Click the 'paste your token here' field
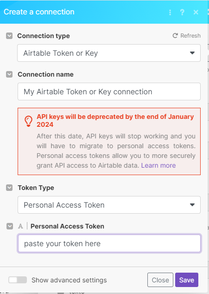This screenshot has width=209, height=294. pyautogui.click(x=109, y=243)
